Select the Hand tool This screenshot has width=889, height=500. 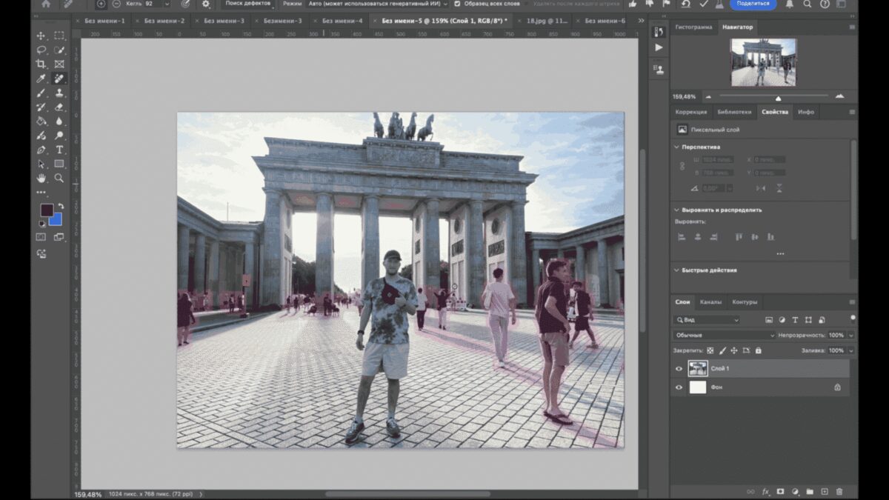point(41,179)
